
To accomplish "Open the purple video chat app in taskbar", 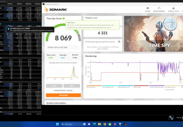I will pos(89,124).
